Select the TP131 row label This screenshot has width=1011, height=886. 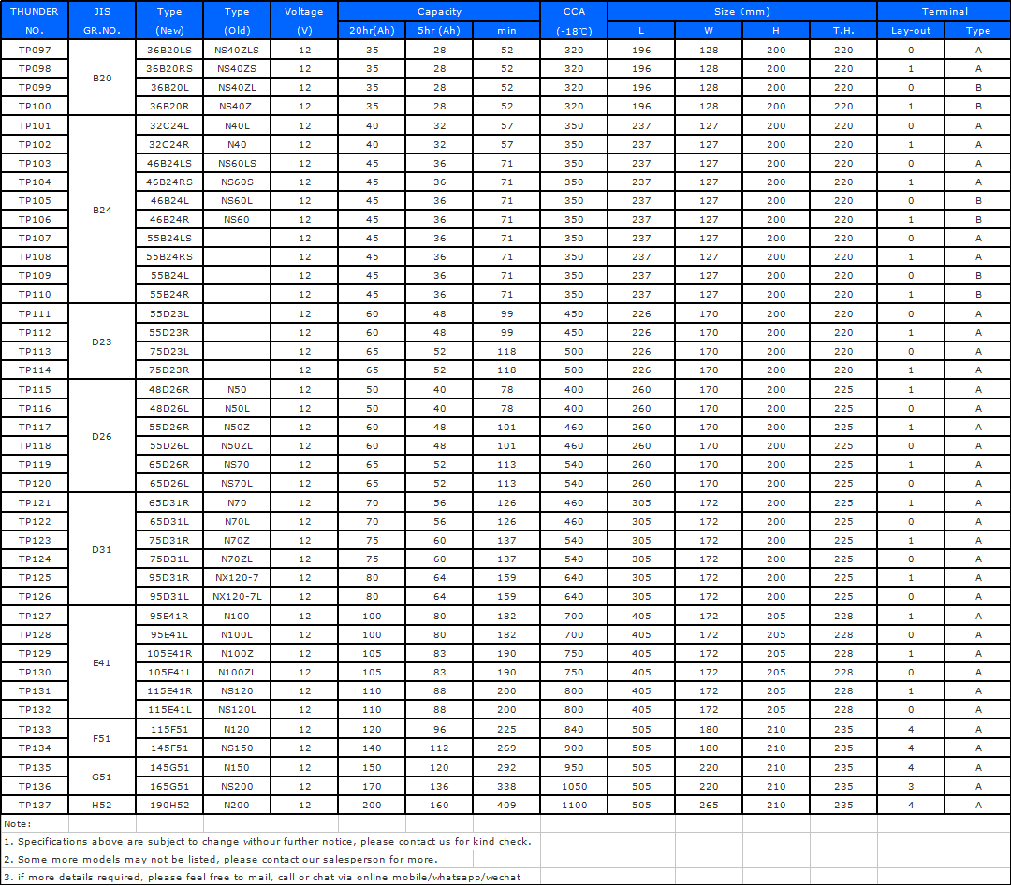(x=35, y=691)
